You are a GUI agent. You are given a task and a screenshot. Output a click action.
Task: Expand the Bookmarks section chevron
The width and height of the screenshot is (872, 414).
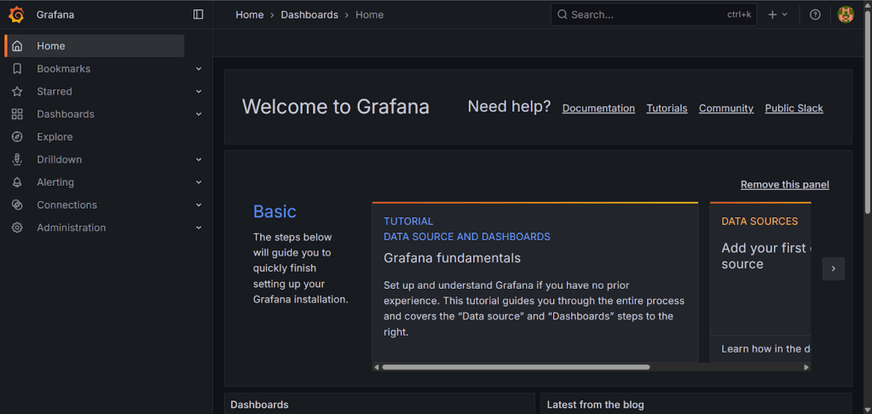pos(199,69)
